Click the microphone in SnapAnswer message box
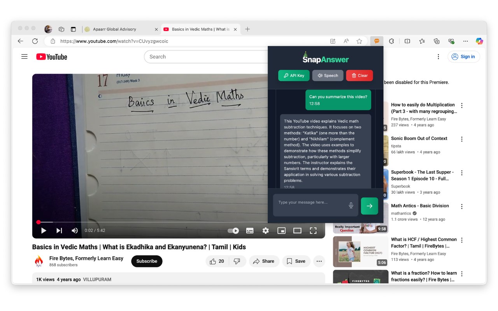This screenshot has width=498, height=311. click(351, 205)
